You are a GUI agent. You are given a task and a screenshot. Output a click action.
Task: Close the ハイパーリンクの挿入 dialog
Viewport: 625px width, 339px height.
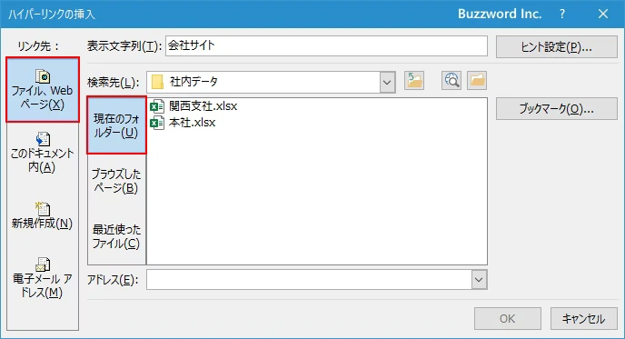[603, 14]
